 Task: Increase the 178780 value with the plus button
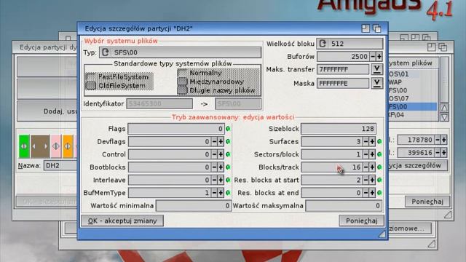point(443,140)
